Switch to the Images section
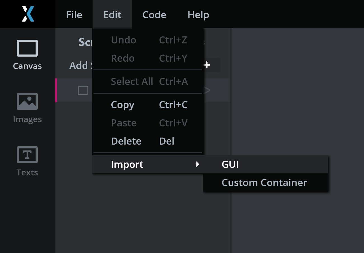Image resolution: width=364 pixels, height=253 pixels. click(27, 108)
